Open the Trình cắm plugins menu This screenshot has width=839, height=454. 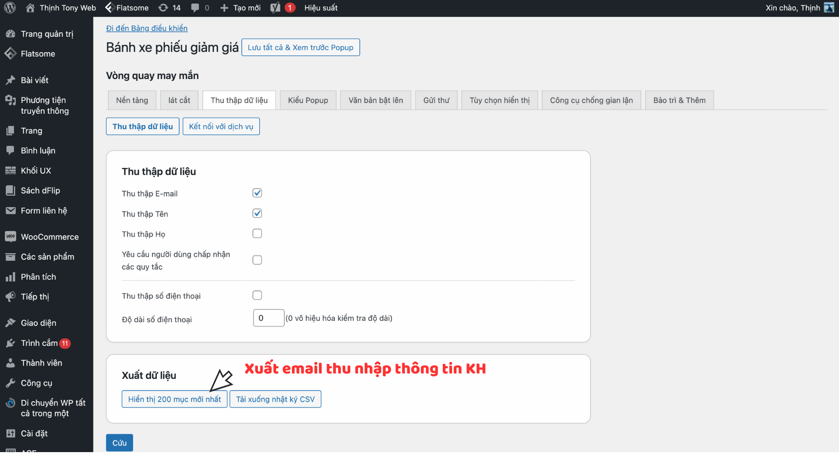click(x=39, y=343)
